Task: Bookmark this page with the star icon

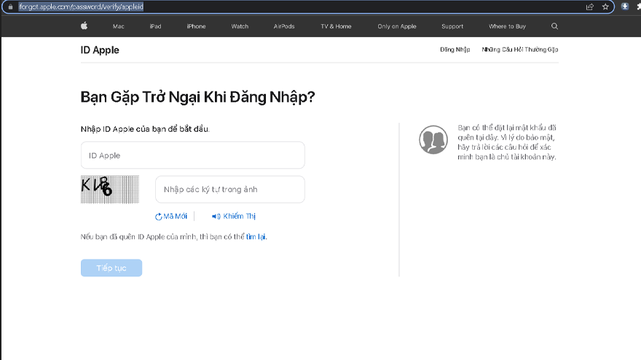Action: (605, 7)
